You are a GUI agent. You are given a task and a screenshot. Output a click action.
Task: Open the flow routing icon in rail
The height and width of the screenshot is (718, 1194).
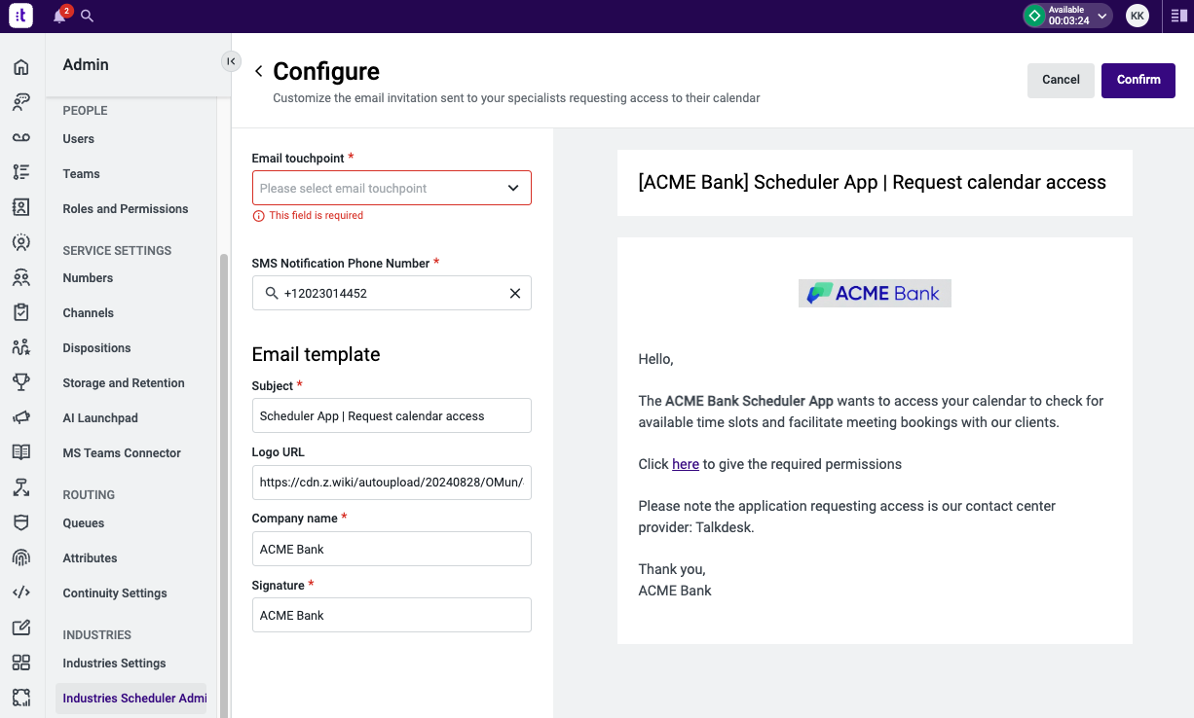click(20, 487)
